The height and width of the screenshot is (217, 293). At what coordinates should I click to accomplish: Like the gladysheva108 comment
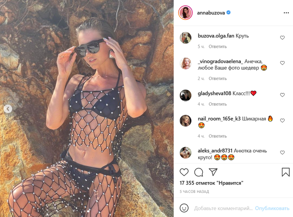pos(282,95)
